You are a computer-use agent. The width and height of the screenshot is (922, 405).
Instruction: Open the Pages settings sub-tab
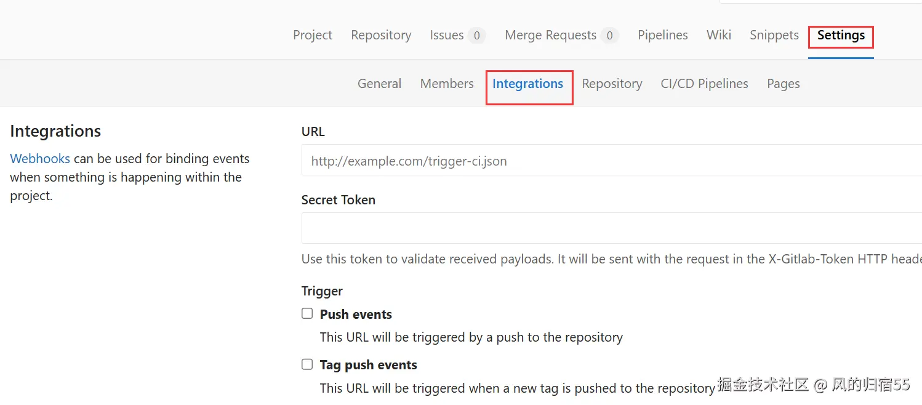coord(783,84)
